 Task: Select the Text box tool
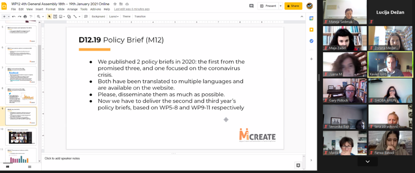point(55,16)
